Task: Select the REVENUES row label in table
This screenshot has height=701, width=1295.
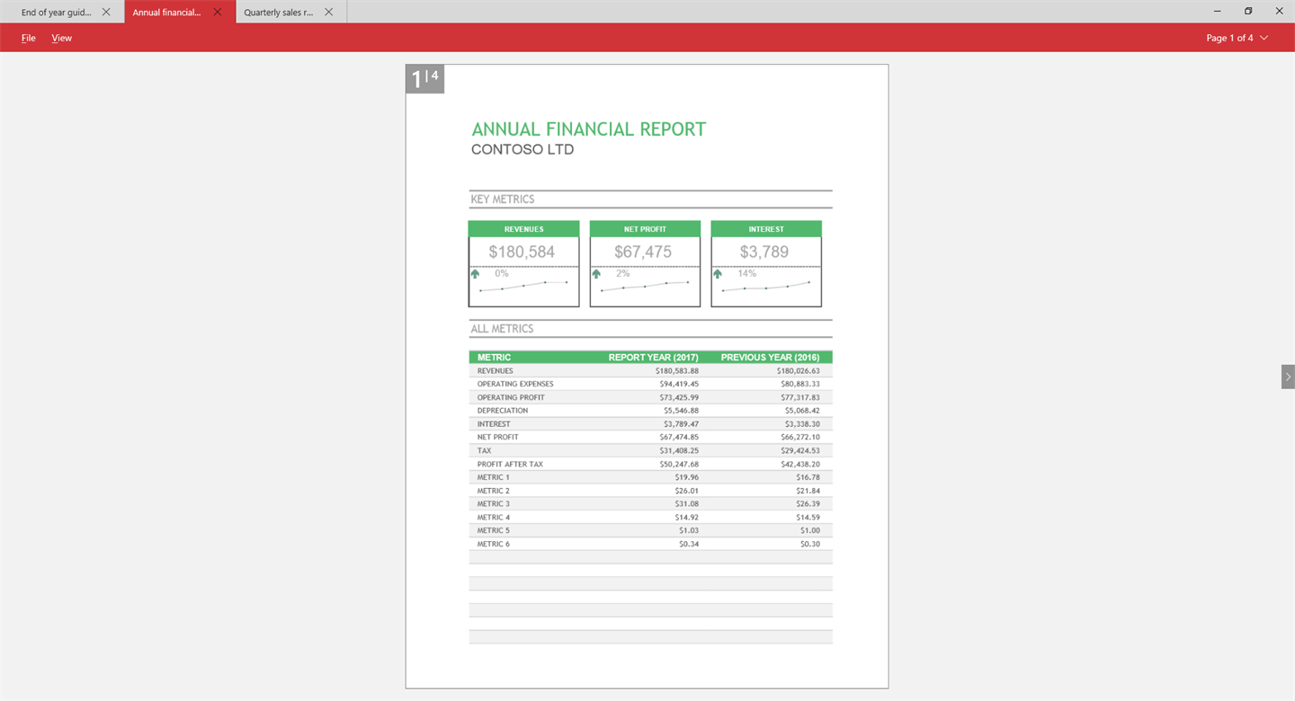Action: pyautogui.click(x=496, y=371)
